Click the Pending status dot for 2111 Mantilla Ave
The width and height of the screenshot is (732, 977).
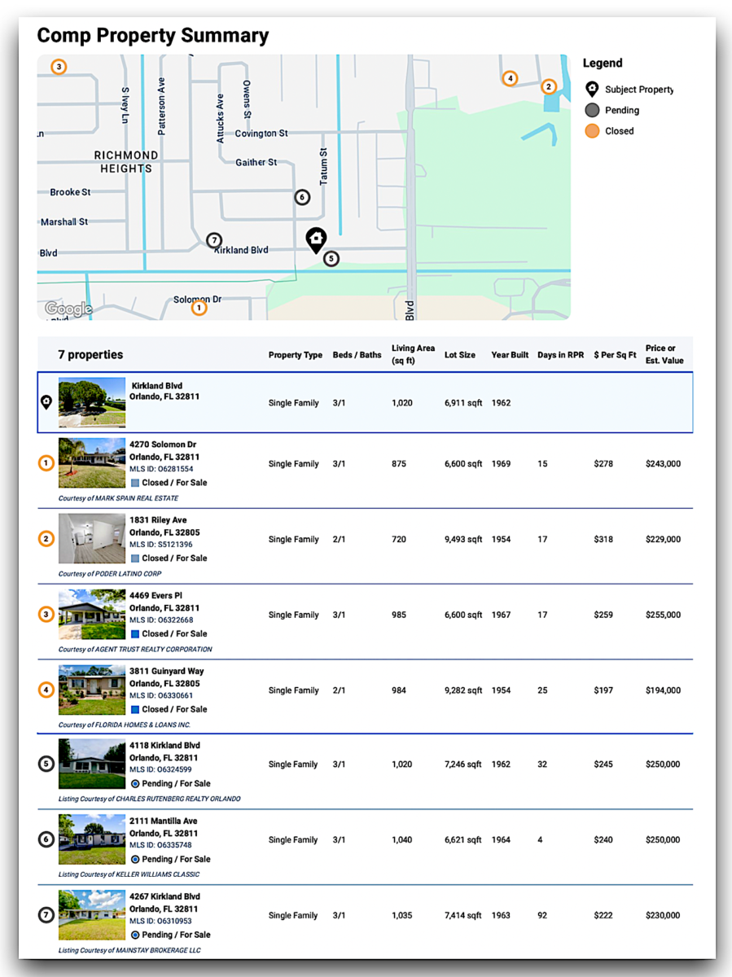(x=135, y=859)
